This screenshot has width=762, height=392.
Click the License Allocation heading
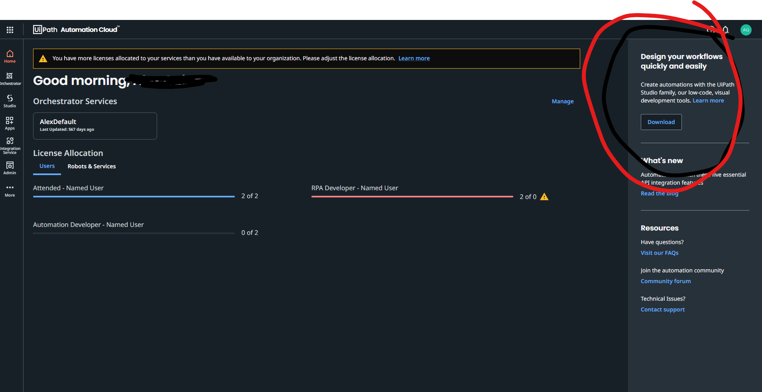click(68, 153)
